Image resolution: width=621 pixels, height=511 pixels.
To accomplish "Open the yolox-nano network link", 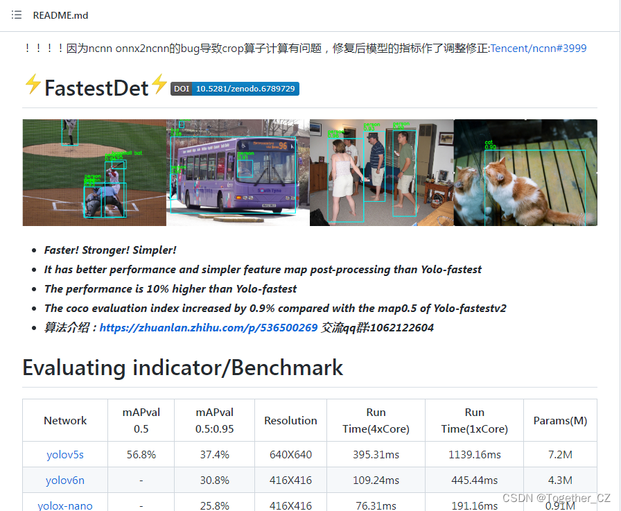I will coord(65,505).
